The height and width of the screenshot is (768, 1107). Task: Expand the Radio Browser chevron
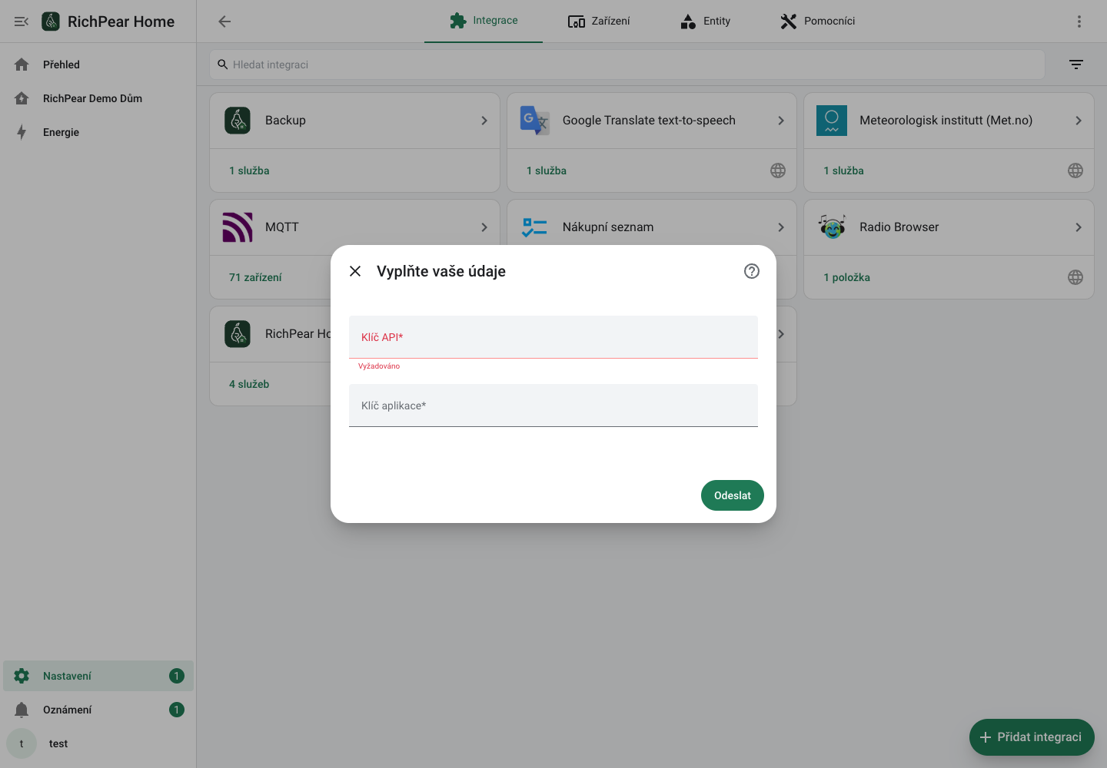click(1079, 227)
